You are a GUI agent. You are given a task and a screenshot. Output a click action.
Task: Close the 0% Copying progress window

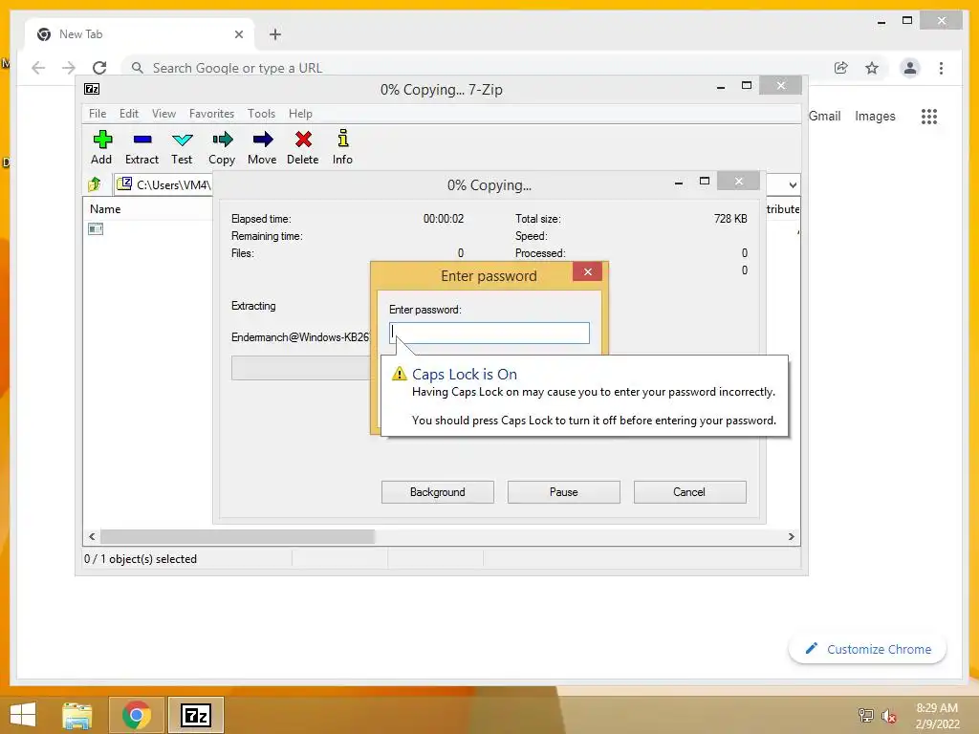click(x=739, y=181)
